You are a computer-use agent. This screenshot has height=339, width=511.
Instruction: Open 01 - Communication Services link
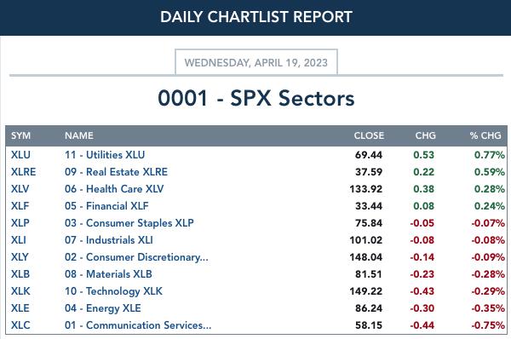point(138,325)
